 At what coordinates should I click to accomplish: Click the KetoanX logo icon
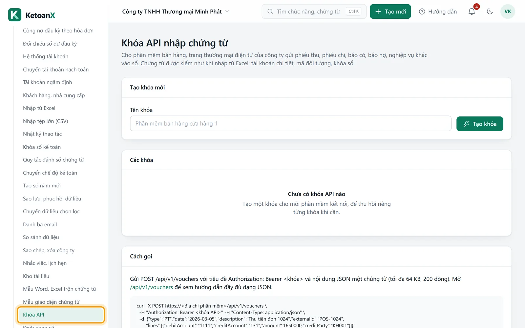(15, 15)
